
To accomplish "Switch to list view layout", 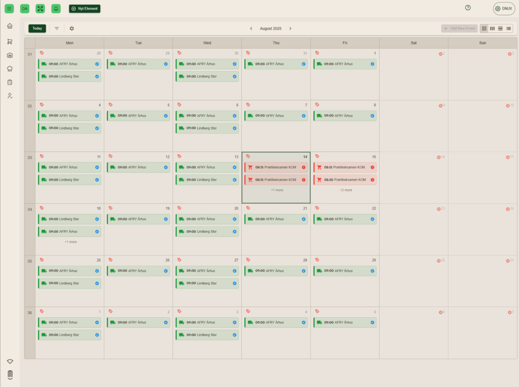I will (x=508, y=28).
